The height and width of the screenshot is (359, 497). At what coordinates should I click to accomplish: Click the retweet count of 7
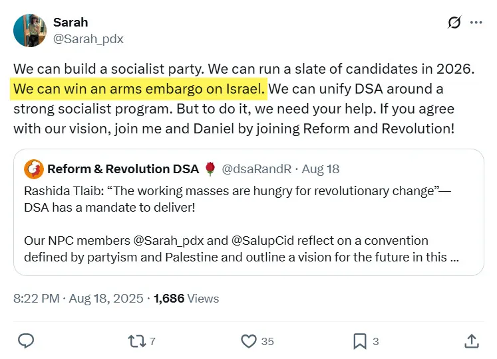pyautogui.click(x=152, y=341)
